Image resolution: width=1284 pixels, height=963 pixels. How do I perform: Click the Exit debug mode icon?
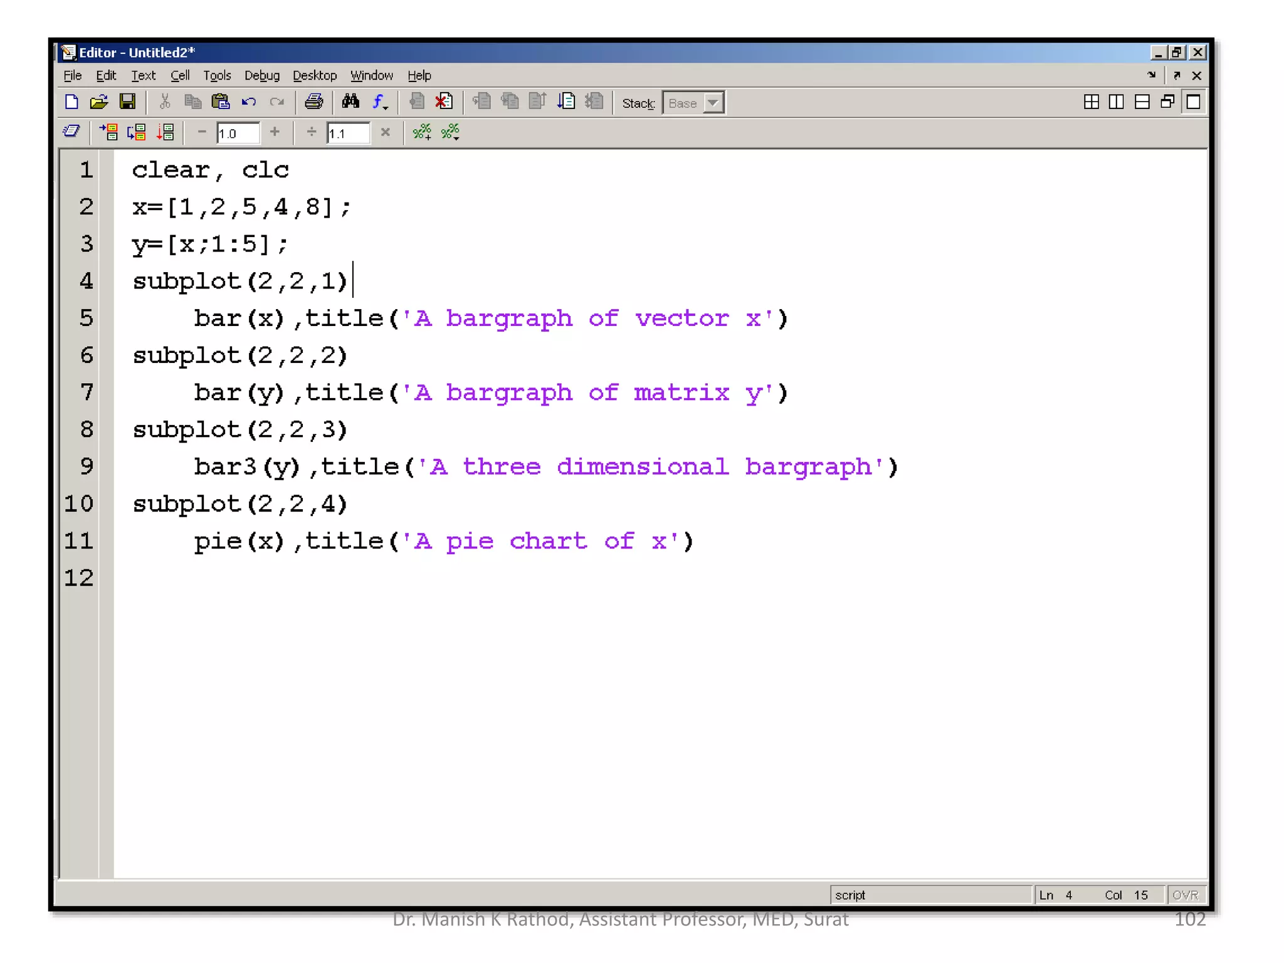tap(594, 102)
